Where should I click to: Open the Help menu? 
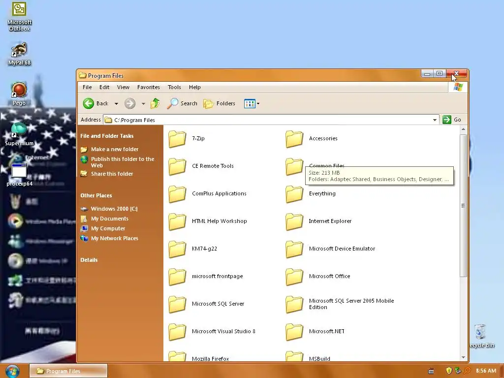click(194, 87)
